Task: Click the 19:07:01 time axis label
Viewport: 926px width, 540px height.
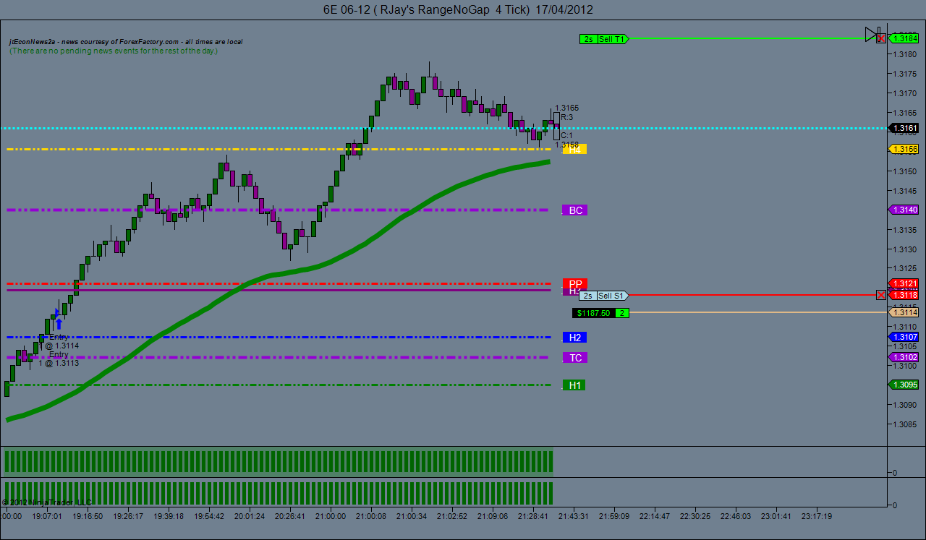Action: [x=48, y=517]
